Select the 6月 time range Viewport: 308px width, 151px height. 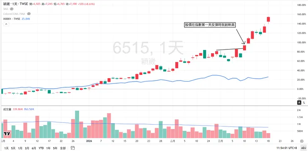click(x=34, y=148)
